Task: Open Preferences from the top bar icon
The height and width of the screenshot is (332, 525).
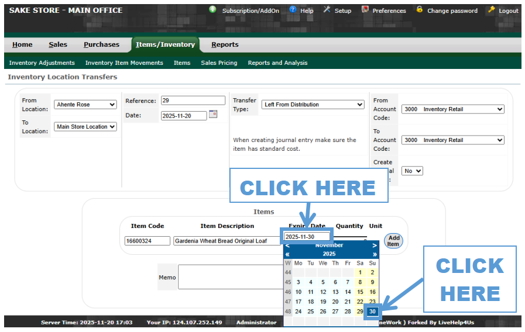Action: tap(366, 10)
